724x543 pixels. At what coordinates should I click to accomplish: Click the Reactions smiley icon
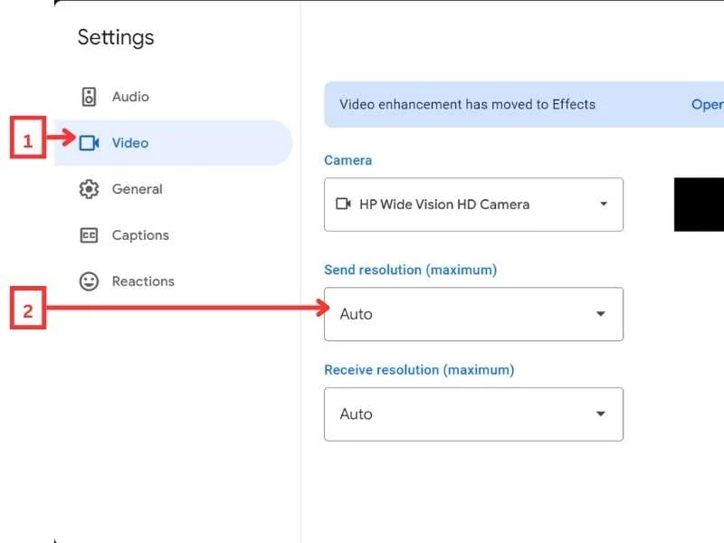(89, 281)
